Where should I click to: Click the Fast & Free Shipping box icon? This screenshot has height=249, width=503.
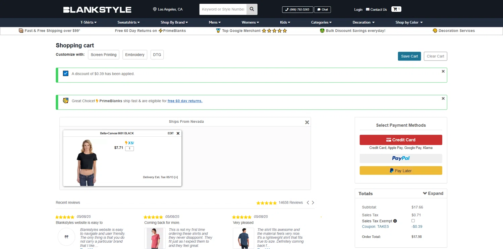21,31
